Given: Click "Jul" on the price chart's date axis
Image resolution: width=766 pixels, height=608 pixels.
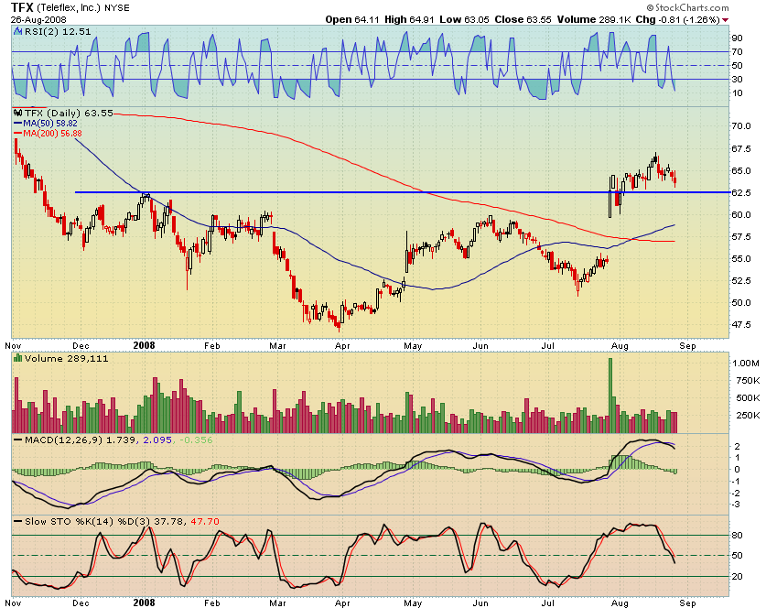Looking at the screenshot, I should (x=547, y=346).
